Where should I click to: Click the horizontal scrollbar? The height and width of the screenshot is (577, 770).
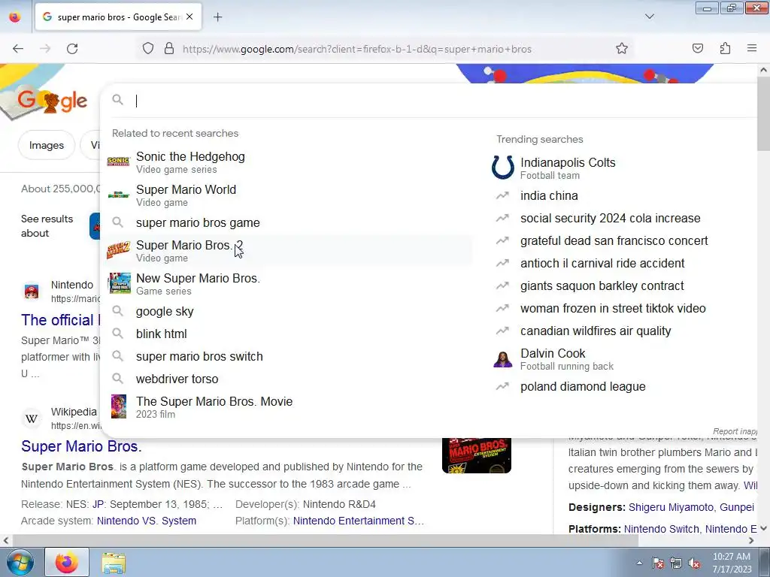coord(324,541)
